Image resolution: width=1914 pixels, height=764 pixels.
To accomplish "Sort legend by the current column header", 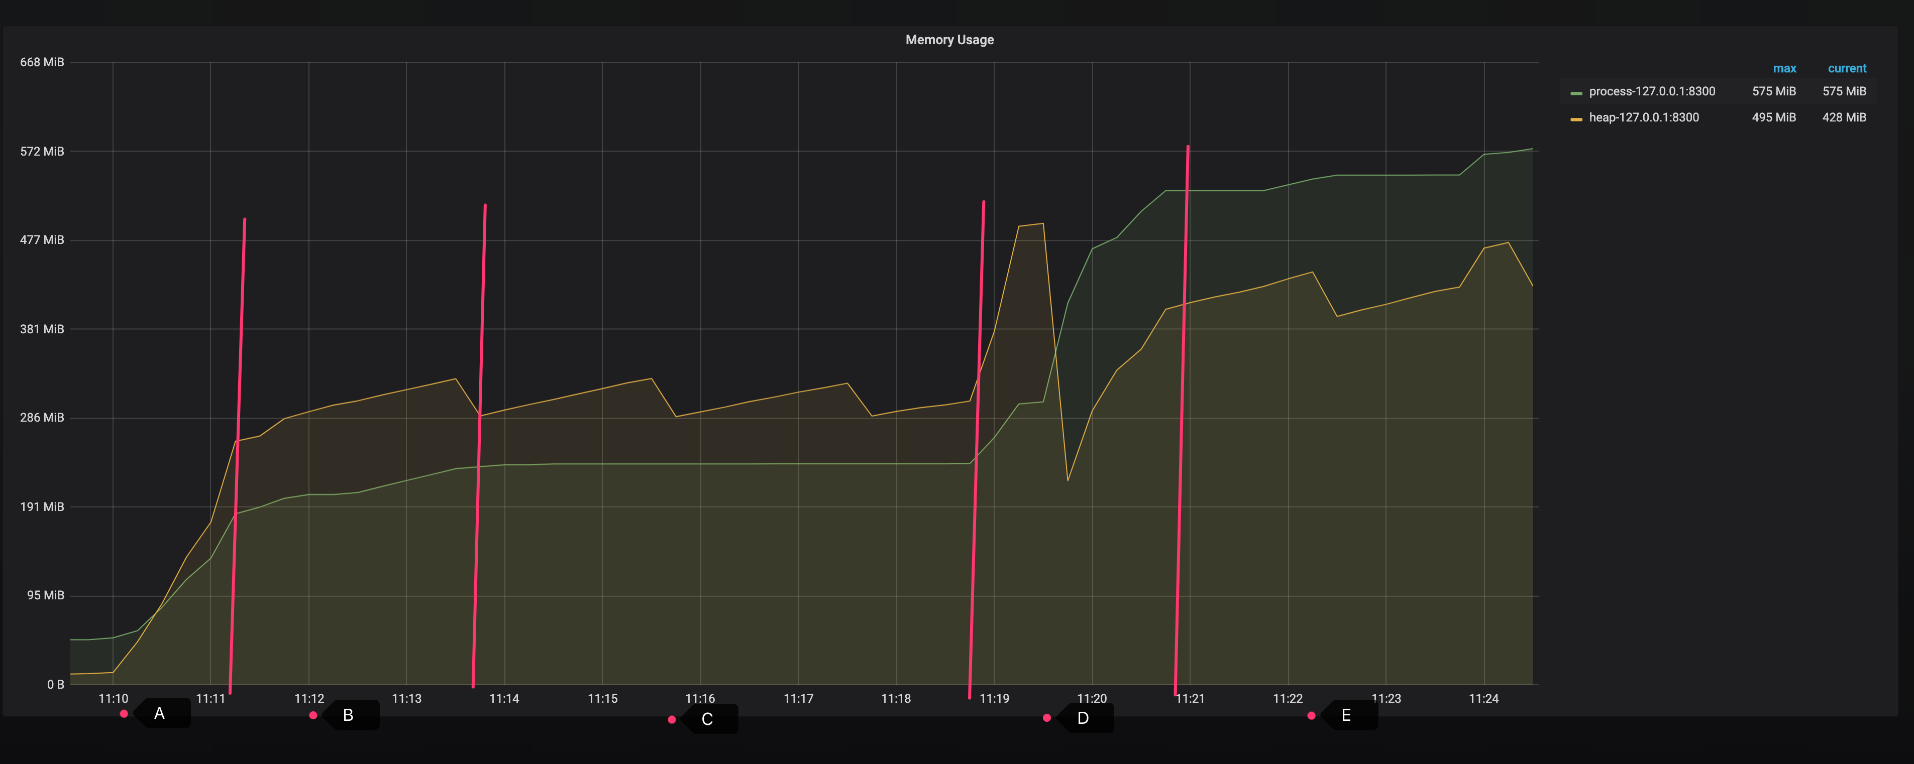I will point(1847,68).
